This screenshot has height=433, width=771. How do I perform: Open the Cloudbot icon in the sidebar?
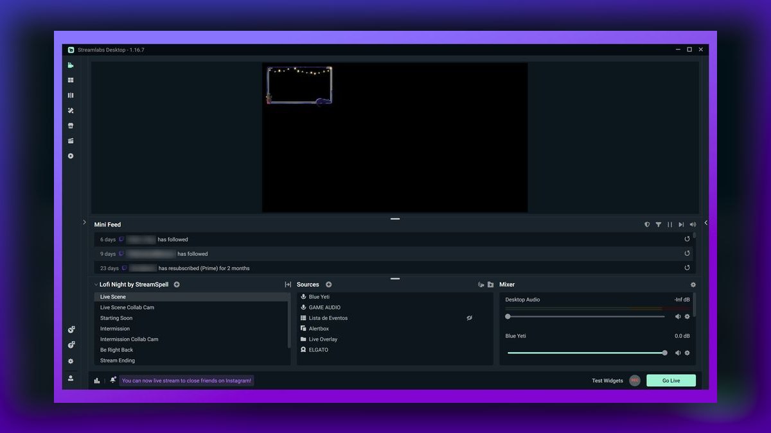click(71, 330)
